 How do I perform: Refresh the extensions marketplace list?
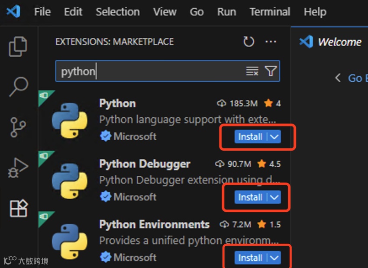249,42
